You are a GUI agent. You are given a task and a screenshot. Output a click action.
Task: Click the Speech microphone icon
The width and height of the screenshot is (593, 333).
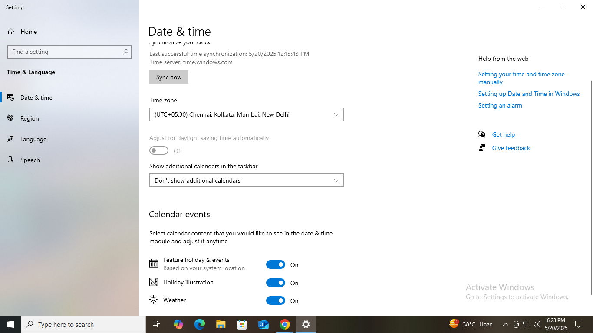point(11,160)
